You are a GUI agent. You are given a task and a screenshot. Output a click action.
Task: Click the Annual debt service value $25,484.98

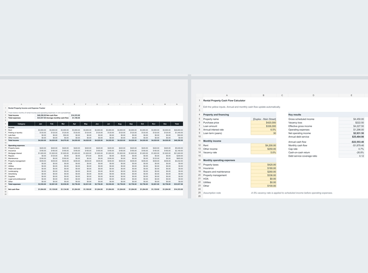click(351, 137)
